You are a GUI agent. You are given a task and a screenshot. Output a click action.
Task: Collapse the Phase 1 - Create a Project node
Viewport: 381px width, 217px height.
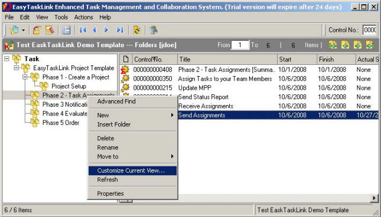[x=25, y=77]
